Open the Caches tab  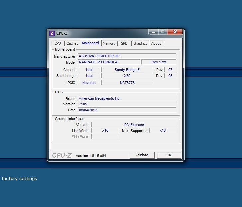click(x=72, y=43)
